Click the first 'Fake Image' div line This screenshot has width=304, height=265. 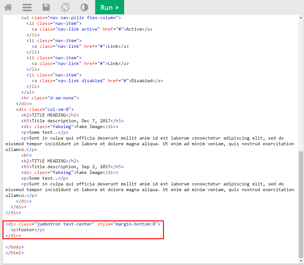(x=70, y=127)
